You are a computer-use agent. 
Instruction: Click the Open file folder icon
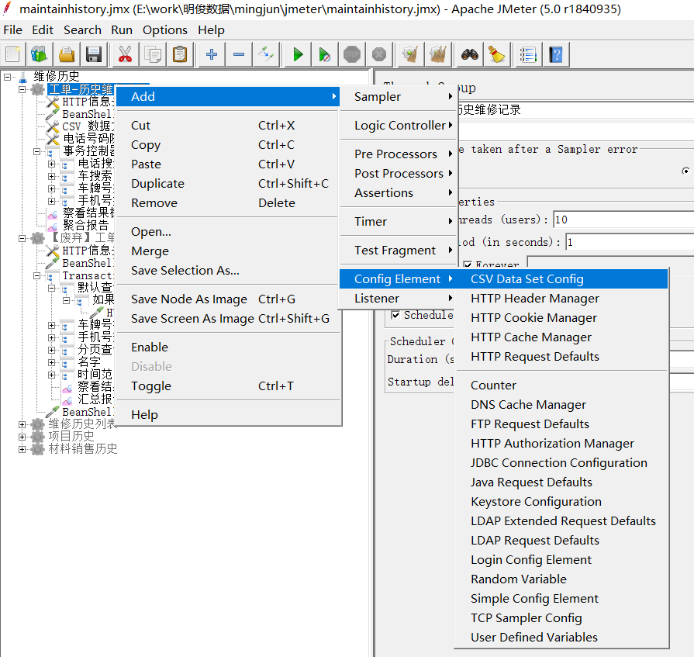pyautogui.click(x=67, y=54)
